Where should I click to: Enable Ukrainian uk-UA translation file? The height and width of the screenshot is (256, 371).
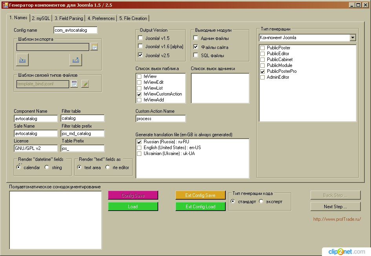[x=139, y=153]
